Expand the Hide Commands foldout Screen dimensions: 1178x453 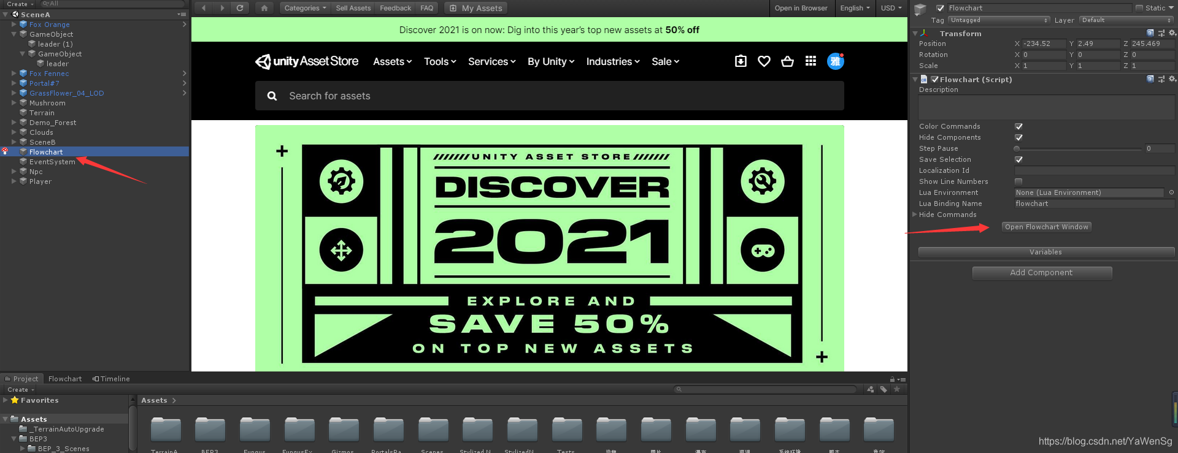coord(914,215)
